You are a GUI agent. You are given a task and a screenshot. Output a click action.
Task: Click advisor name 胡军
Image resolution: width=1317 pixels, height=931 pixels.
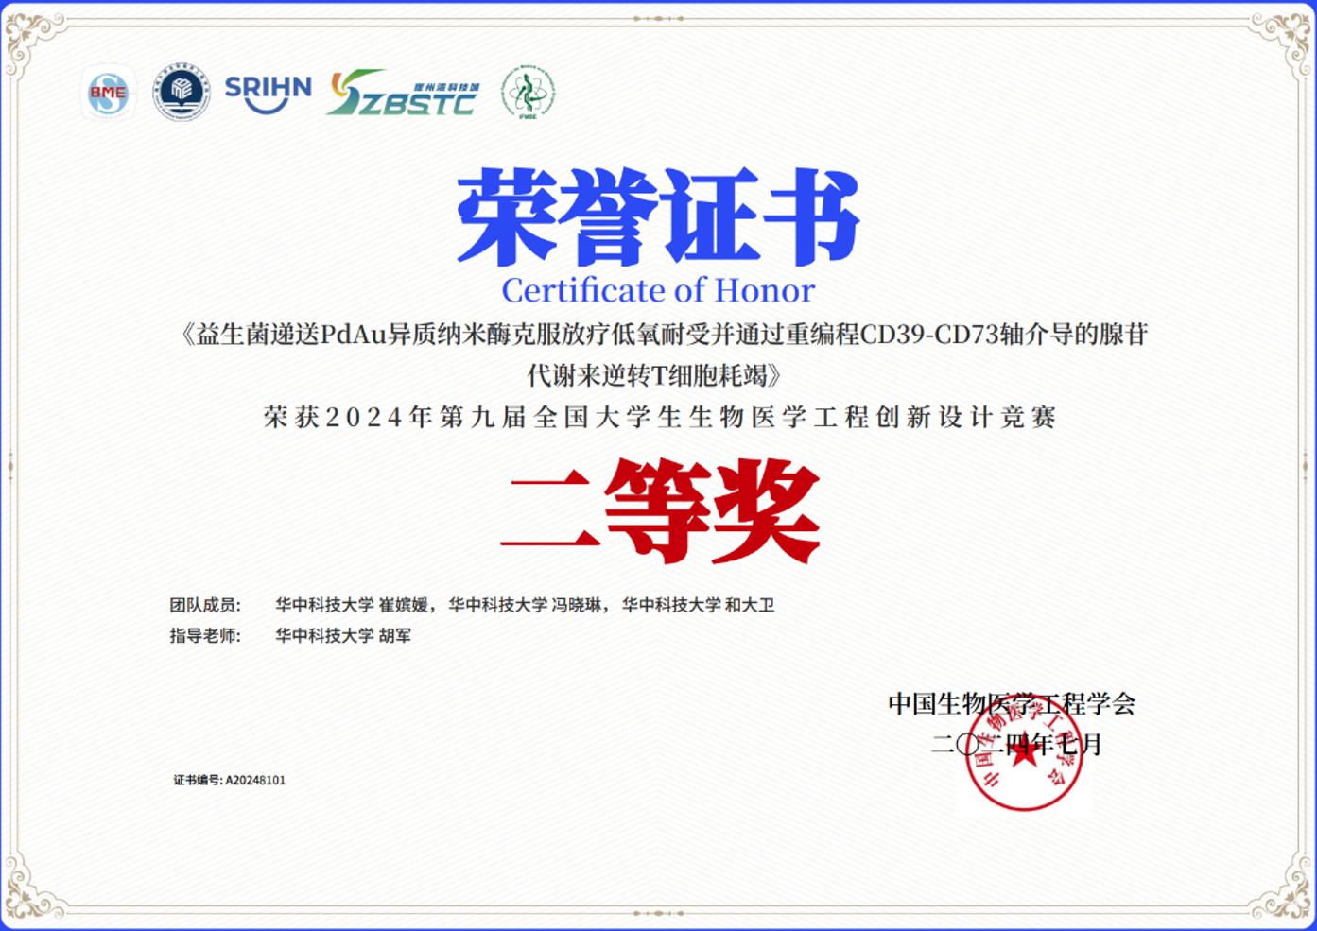[395, 636]
